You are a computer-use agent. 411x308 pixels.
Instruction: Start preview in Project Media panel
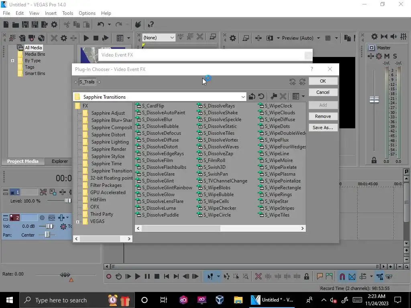click(86, 38)
